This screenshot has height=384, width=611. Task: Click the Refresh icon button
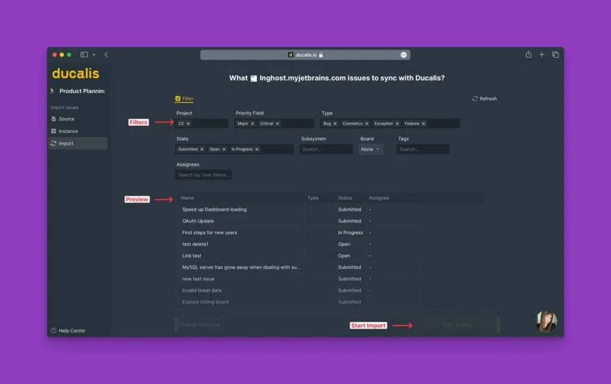[x=475, y=99]
